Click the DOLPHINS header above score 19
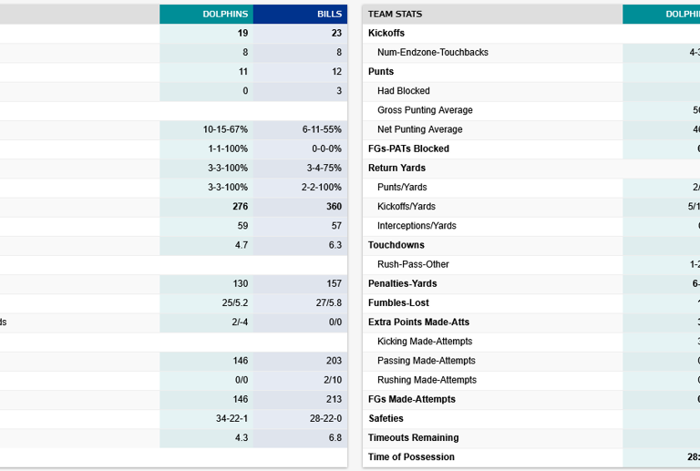The width and height of the screenshot is (700, 471). coord(225,15)
